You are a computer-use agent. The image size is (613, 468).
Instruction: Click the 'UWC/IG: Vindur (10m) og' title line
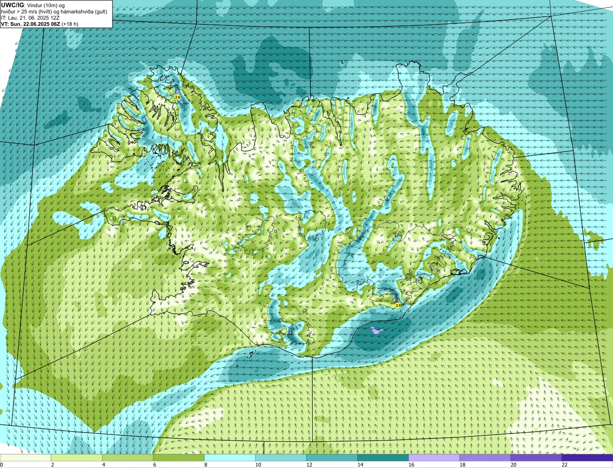(33, 5)
